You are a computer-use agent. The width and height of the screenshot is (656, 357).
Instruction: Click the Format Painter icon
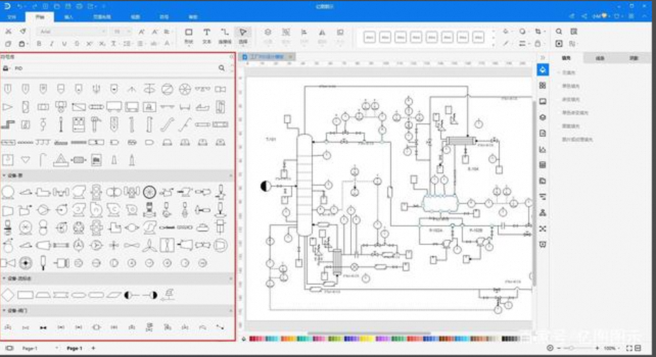click(22, 32)
